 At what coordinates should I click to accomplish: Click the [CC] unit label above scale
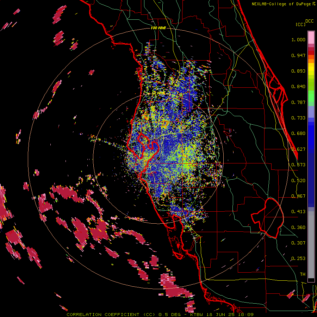tap(300, 25)
